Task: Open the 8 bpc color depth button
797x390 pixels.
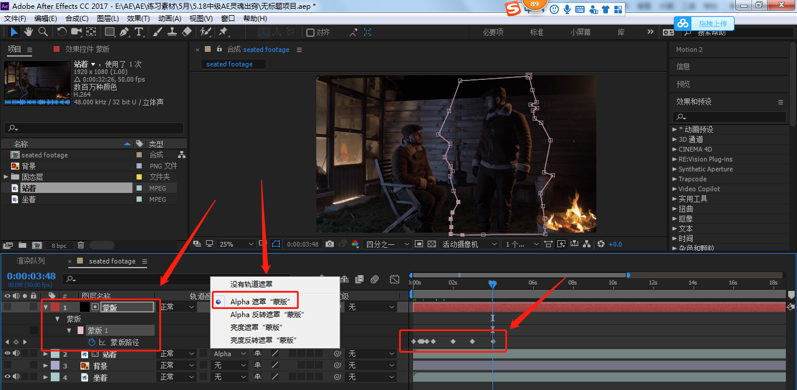Action: tap(59, 245)
